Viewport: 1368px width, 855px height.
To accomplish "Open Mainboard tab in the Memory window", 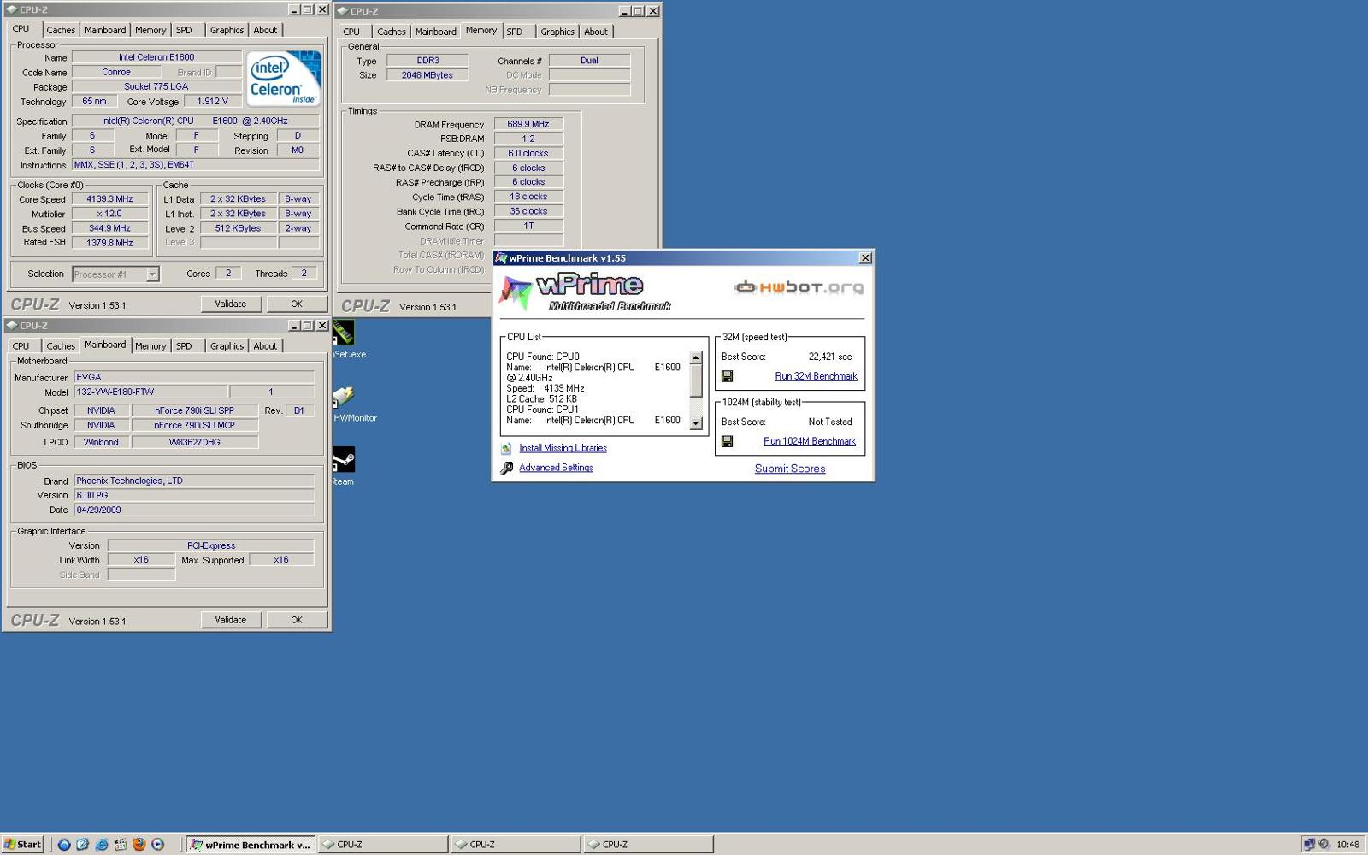I will click(x=436, y=32).
